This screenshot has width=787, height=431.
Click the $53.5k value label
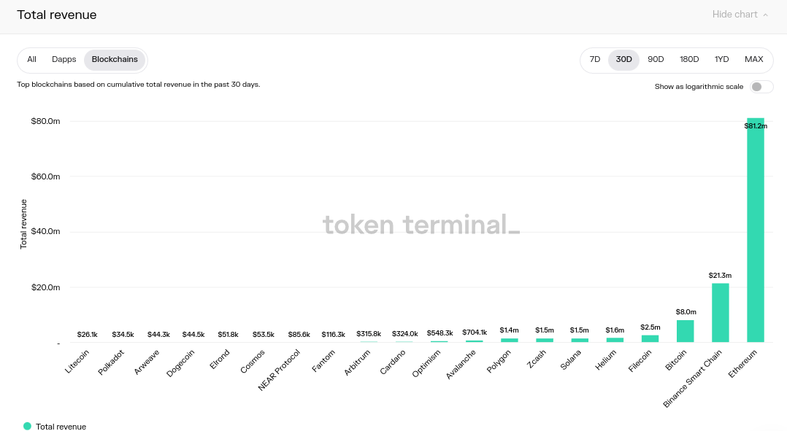(x=264, y=334)
